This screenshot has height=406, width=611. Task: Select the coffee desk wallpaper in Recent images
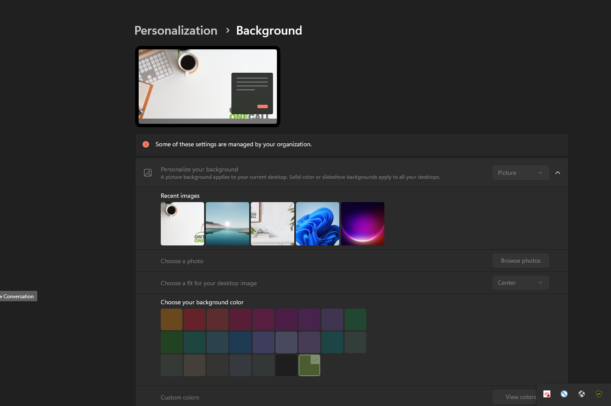pyautogui.click(x=182, y=223)
